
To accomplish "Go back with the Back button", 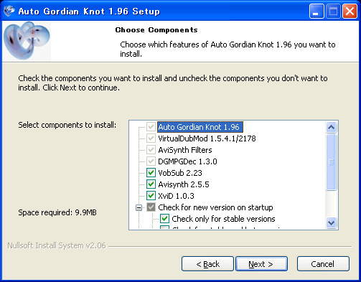I will coord(207,264).
